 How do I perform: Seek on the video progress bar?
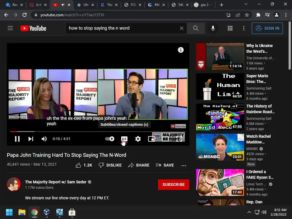pos(98,131)
